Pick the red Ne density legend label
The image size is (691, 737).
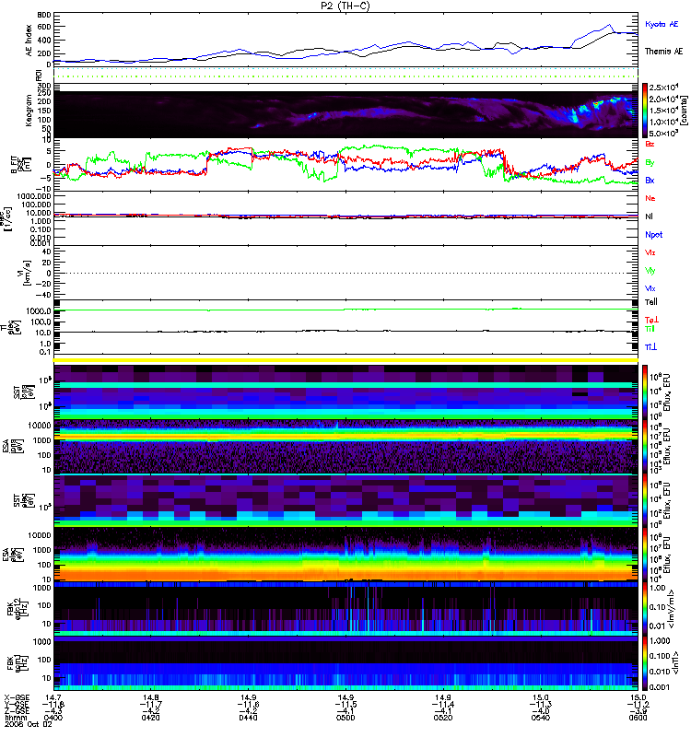650,198
